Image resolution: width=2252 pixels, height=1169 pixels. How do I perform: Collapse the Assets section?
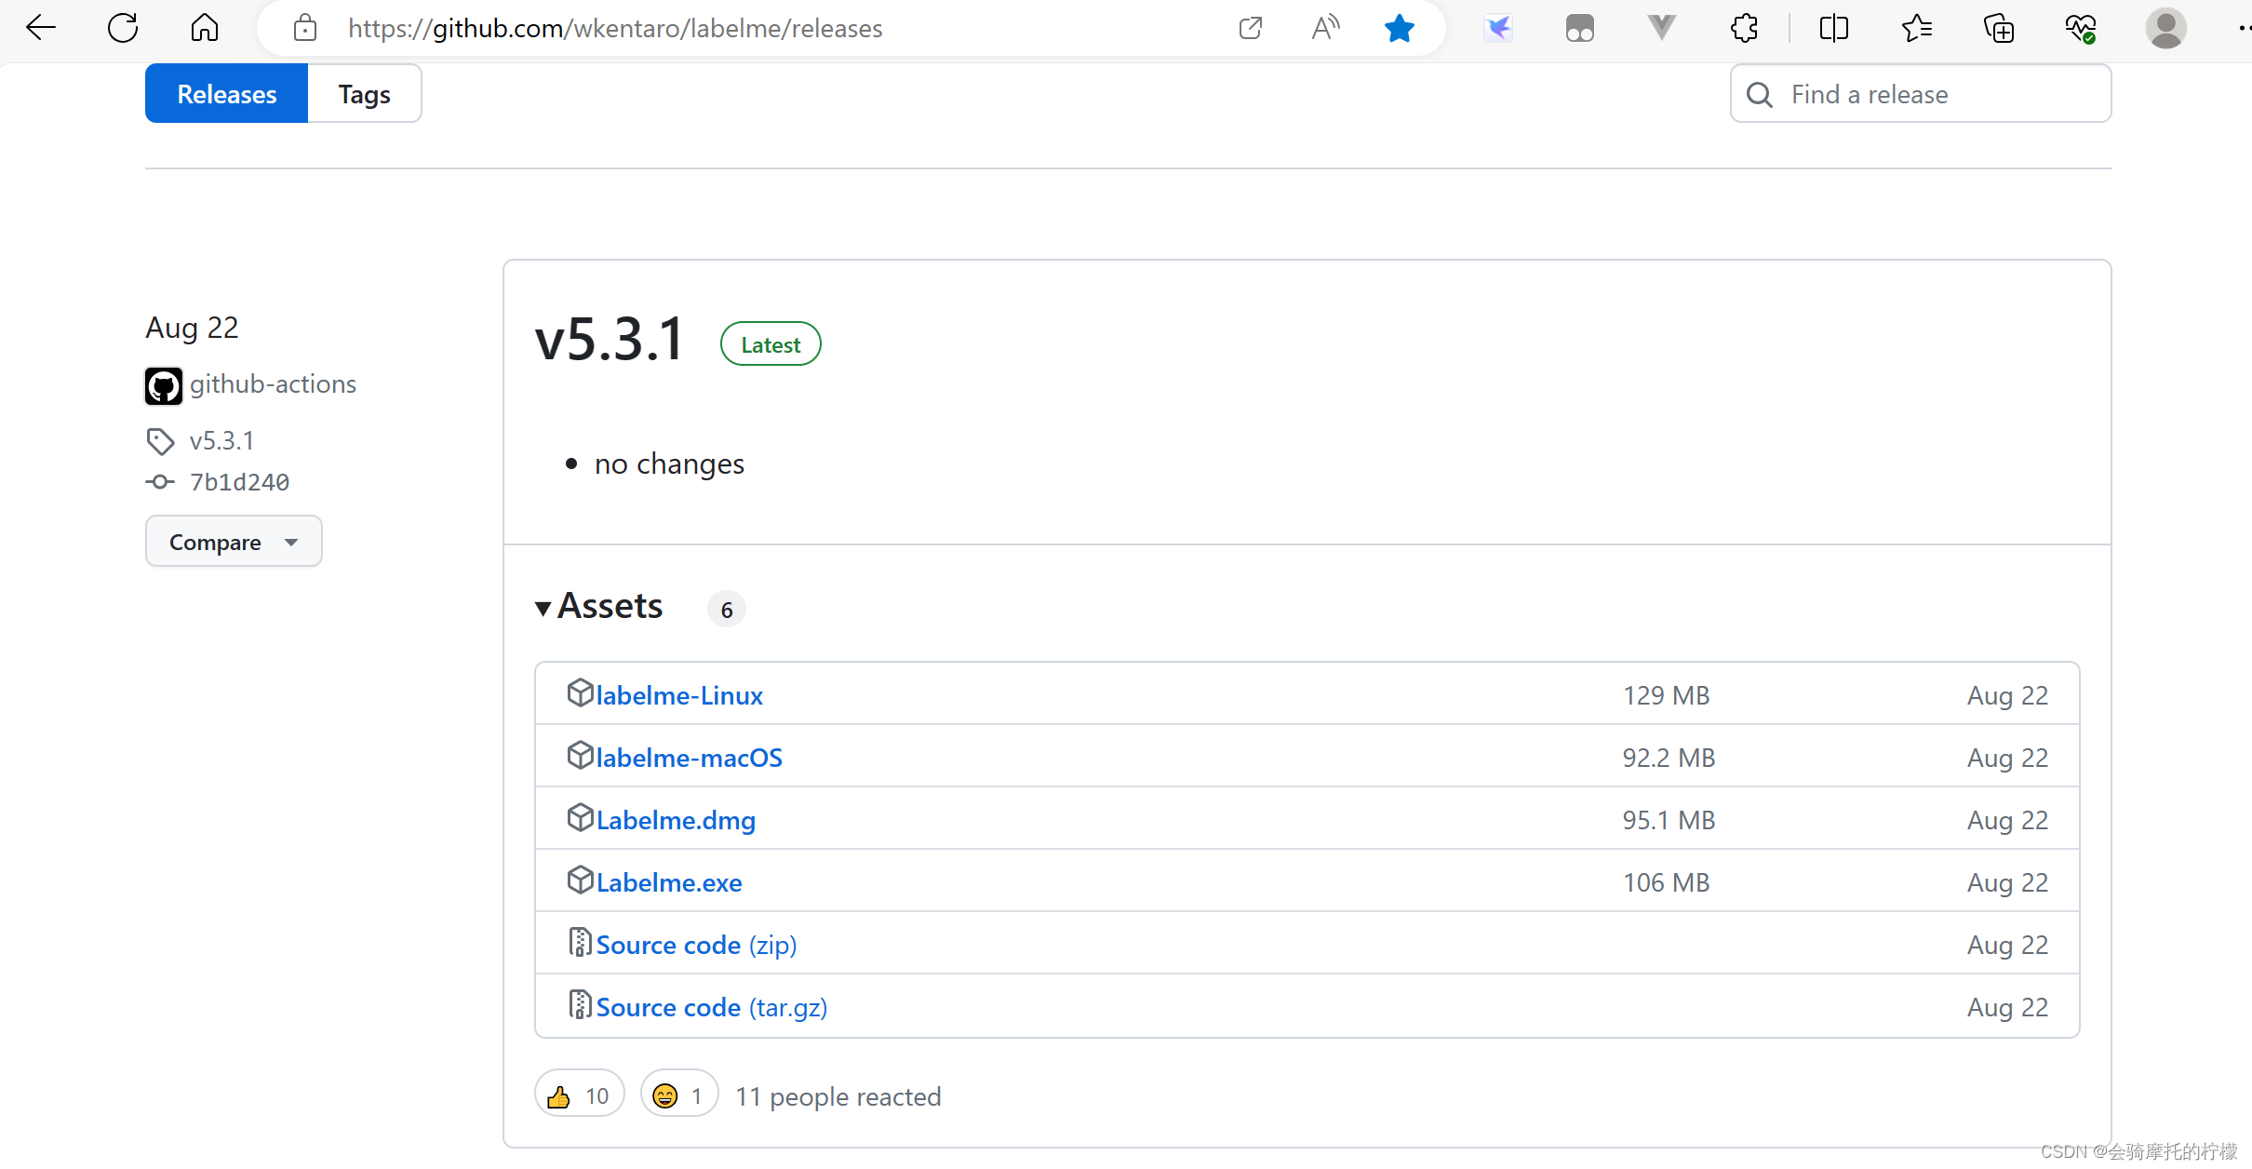tap(599, 607)
